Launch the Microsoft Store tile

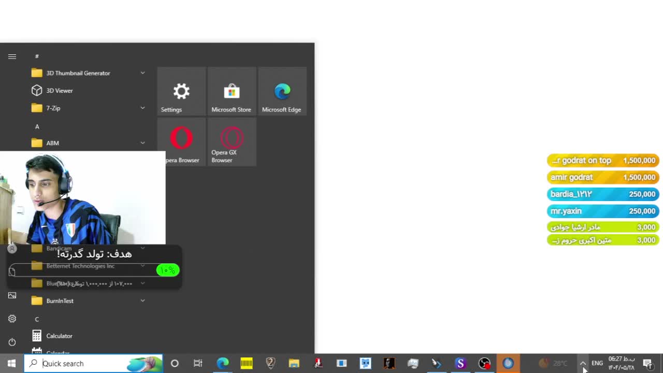pos(232,91)
